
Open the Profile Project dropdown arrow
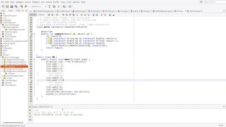pos(72,6)
